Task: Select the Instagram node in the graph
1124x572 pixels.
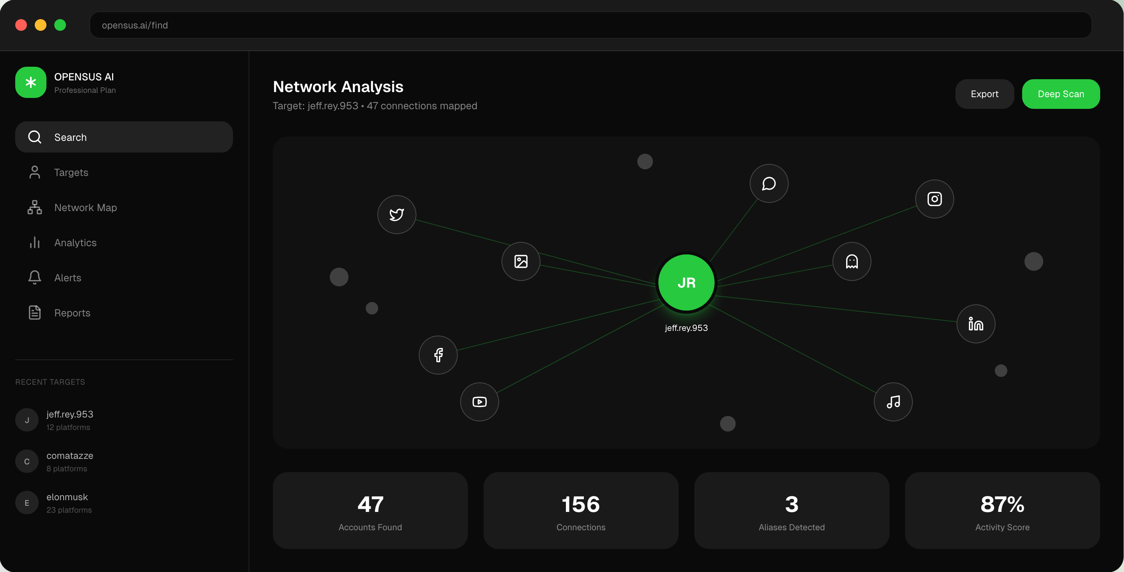Action: coord(934,199)
